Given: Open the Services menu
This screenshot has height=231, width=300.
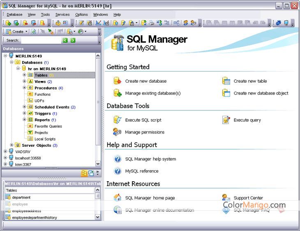Looking at the screenshot, I should (62, 14).
